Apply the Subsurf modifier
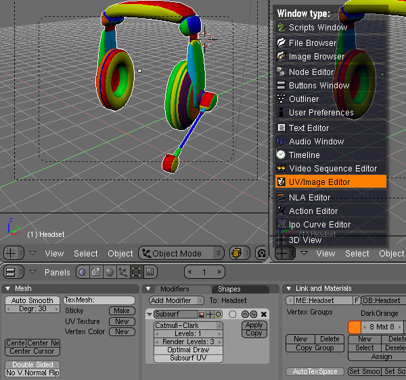This screenshot has height=380, width=406. [x=254, y=325]
